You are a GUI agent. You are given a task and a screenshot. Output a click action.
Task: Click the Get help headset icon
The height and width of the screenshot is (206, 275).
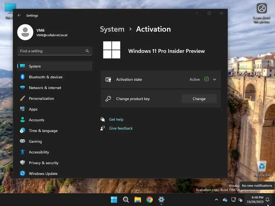(x=103, y=119)
